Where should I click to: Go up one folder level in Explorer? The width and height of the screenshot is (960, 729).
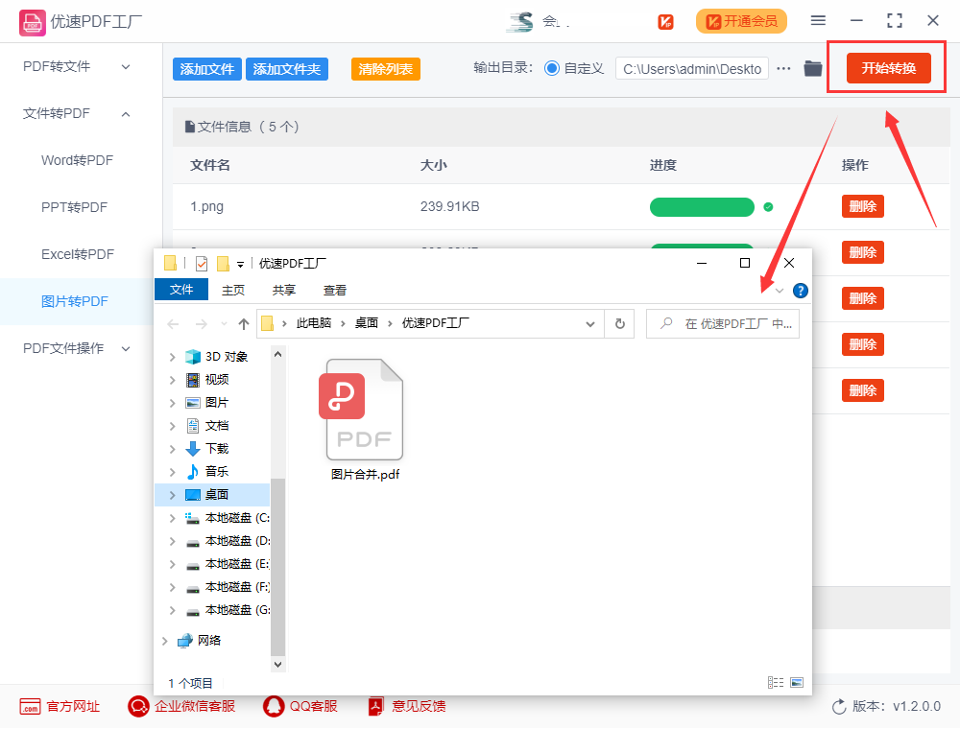(x=244, y=324)
